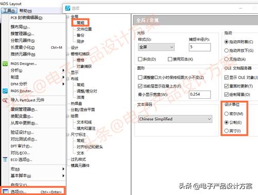This screenshot has width=258, height=195.
Task: Open the 帮助(H) menu in menu bar
Action: [x=25, y=11]
